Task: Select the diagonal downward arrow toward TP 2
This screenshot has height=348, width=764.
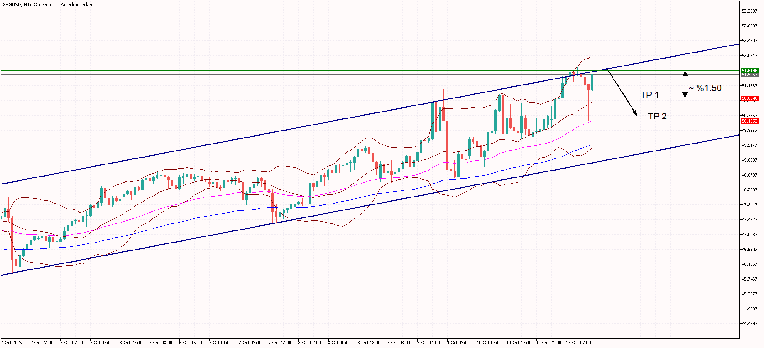Action: coord(622,92)
